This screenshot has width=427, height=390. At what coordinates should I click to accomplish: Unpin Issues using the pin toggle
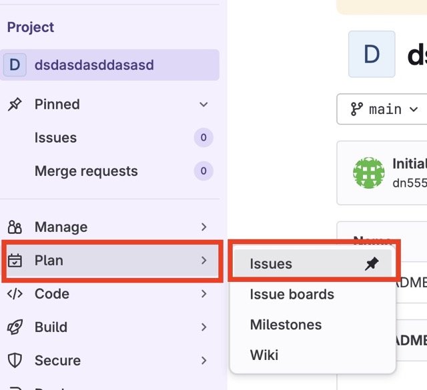[372, 264]
